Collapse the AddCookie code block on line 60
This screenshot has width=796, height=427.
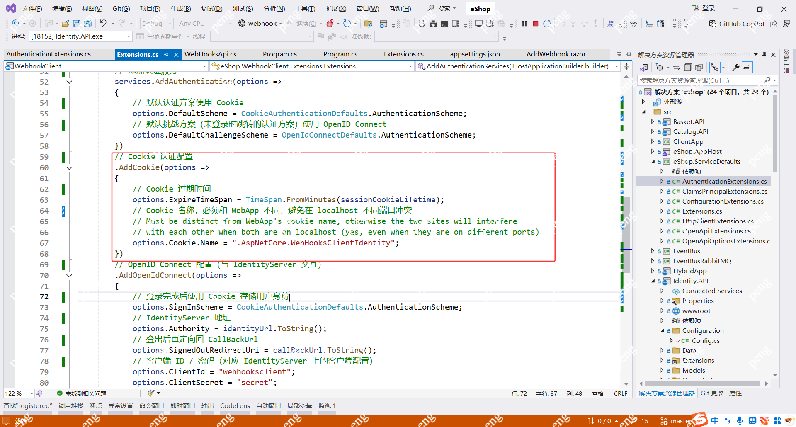click(69, 168)
